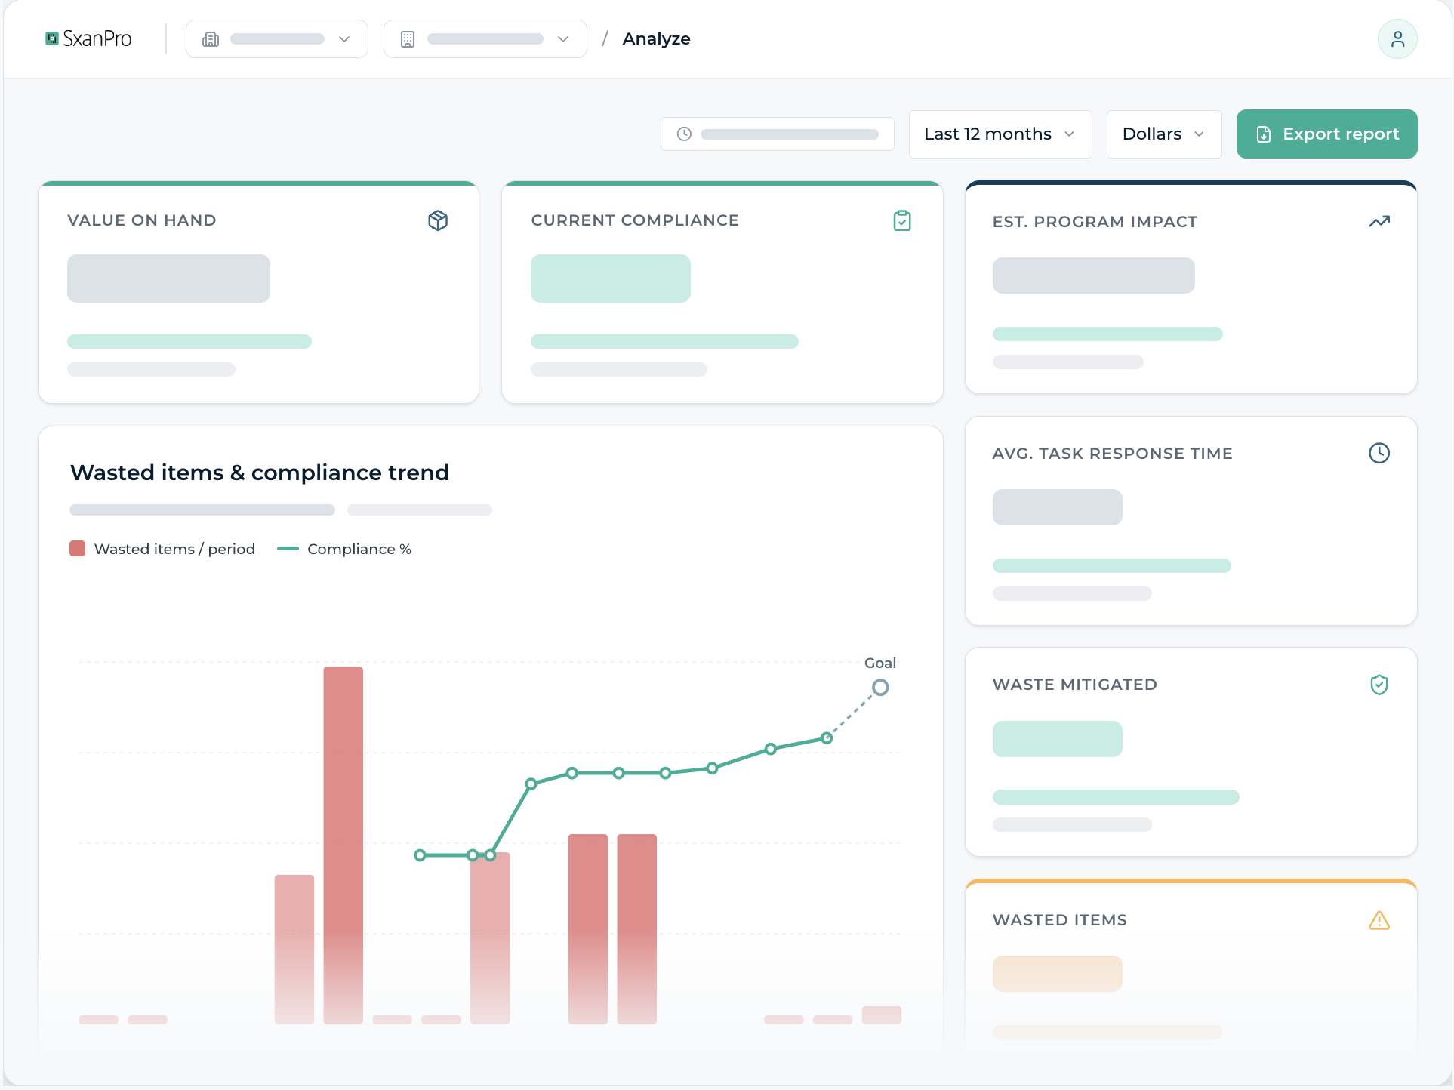
Task: Toggle the Compliance % legend line
Action: point(288,549)
